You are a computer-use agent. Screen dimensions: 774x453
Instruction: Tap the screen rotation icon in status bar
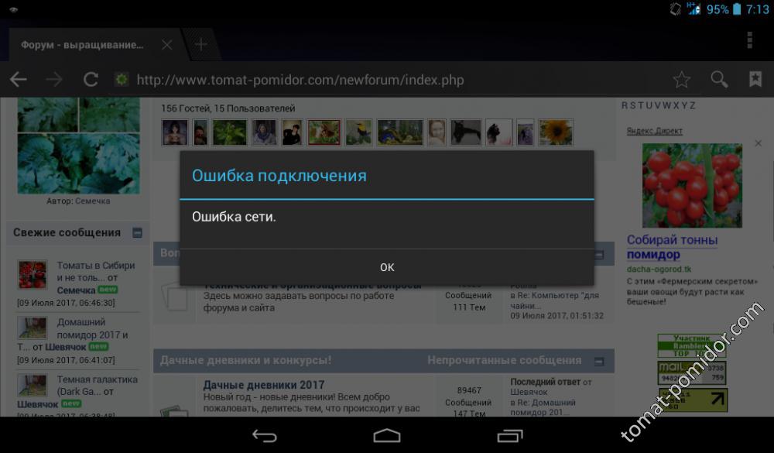[675, 9]
